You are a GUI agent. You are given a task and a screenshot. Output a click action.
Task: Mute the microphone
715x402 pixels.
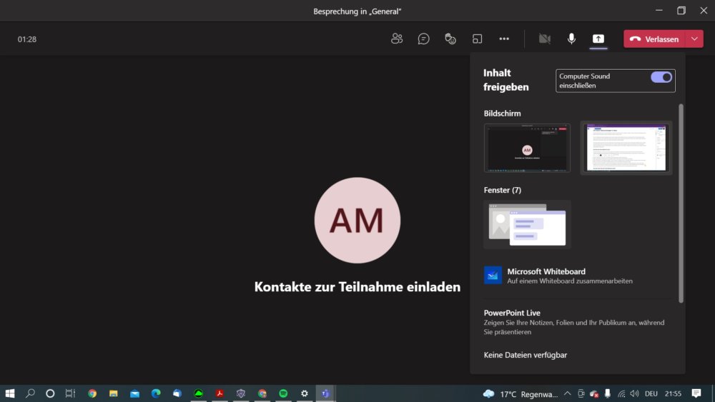571,39
